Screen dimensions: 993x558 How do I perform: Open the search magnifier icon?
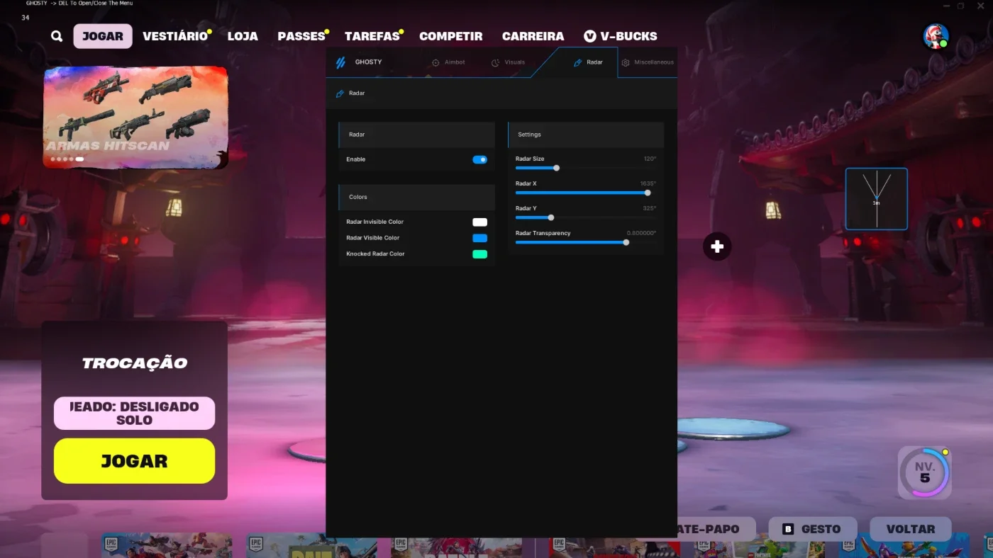(57, 36)
